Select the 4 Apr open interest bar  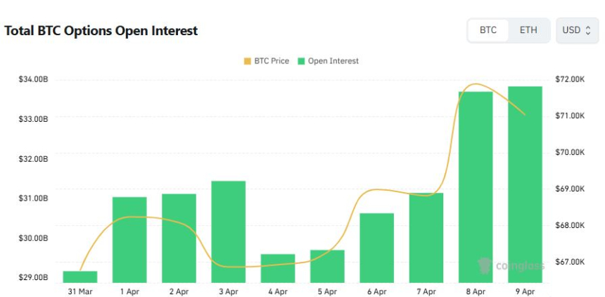pyautogui.click(x=277, y=267)
